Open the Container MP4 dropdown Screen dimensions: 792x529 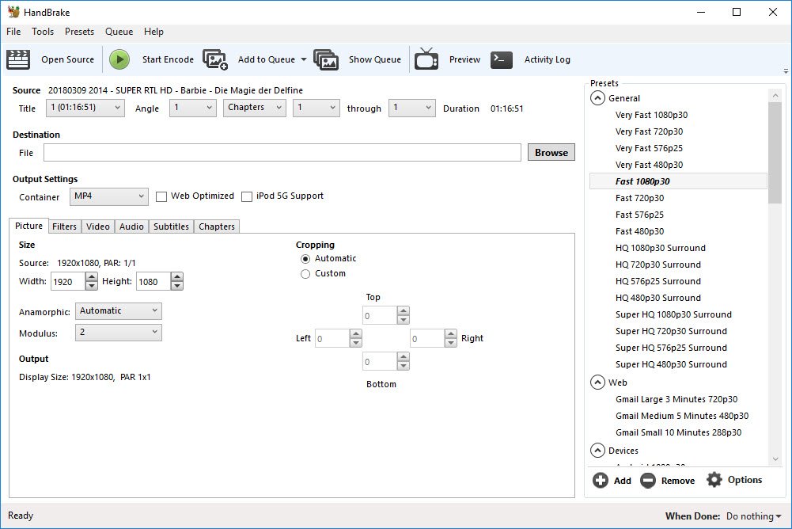click(108, 196)
